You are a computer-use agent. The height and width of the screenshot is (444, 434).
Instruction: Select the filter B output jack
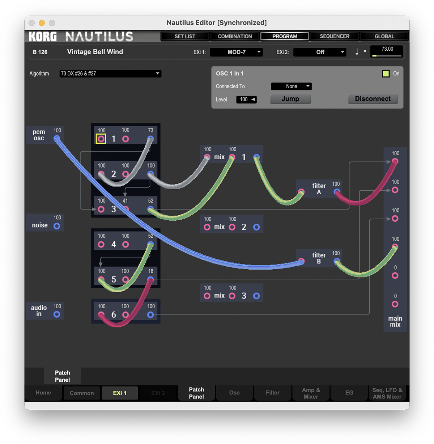[x=337, y=261]
